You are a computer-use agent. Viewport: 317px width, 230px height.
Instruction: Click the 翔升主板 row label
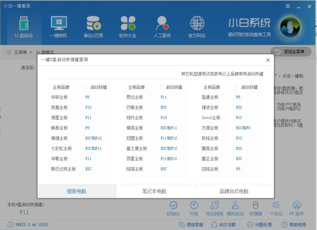[135, 118]
